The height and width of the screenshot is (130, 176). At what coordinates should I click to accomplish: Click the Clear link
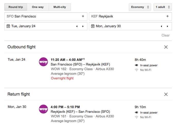[x=165, y=35]
